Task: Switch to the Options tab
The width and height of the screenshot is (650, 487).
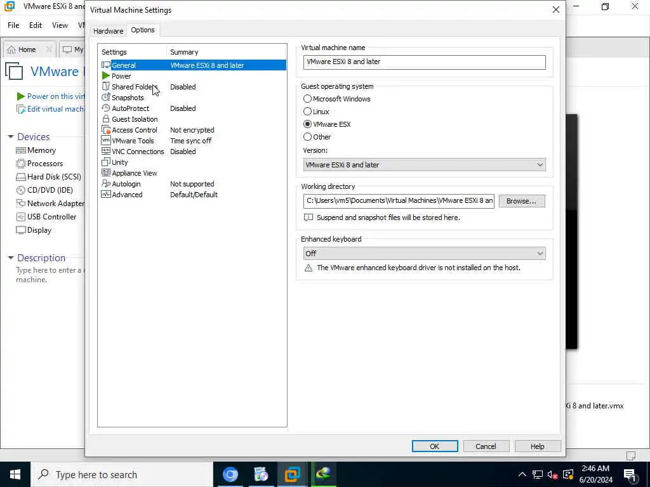Action: [x=143, y=30]
